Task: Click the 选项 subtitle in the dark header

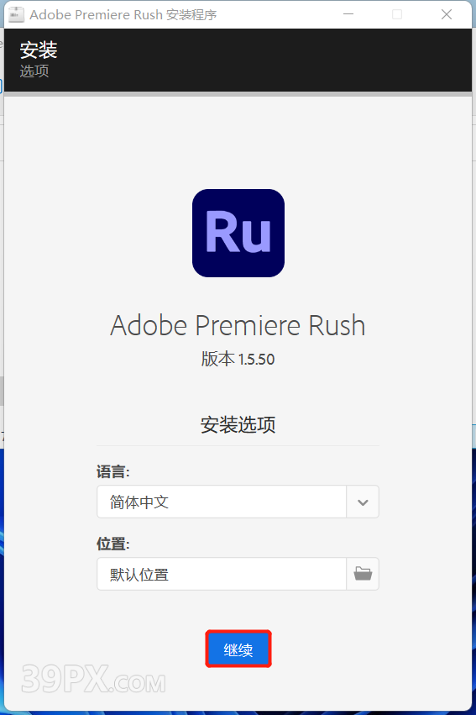Action: coord(34,71)
